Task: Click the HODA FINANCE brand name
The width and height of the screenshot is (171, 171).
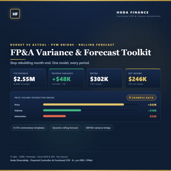Action: (x=133, y=12)
